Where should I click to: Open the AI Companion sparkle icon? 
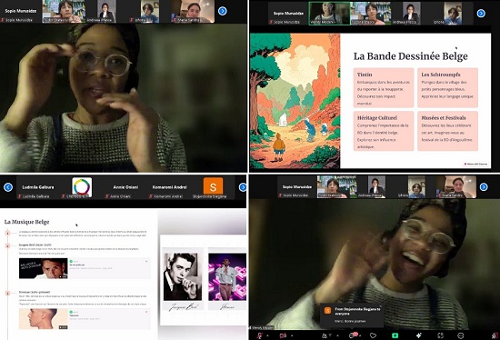418,335
